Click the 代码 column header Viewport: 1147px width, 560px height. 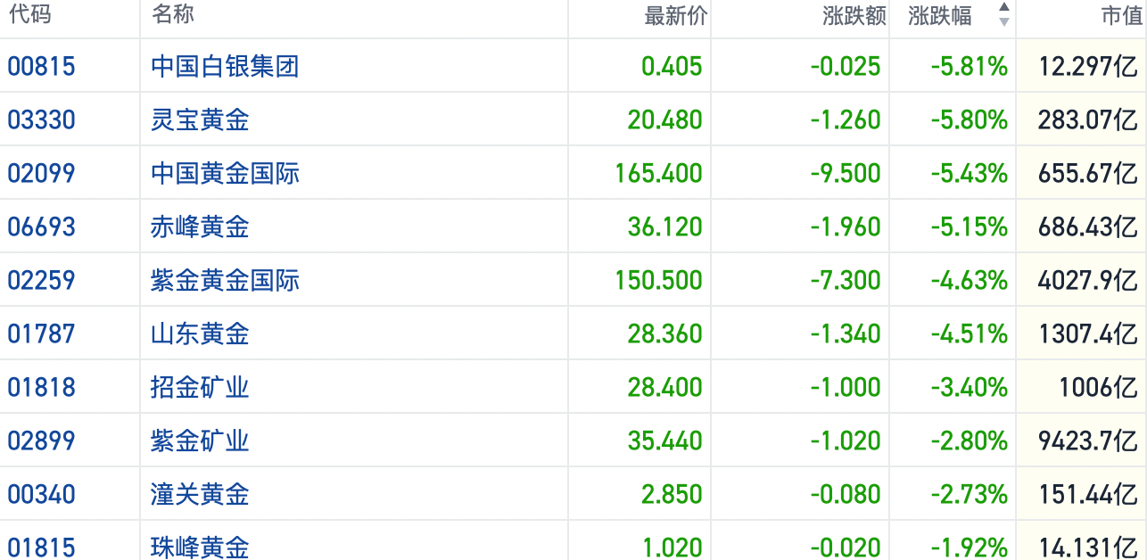pyautogui.click(x=29, y=14)
